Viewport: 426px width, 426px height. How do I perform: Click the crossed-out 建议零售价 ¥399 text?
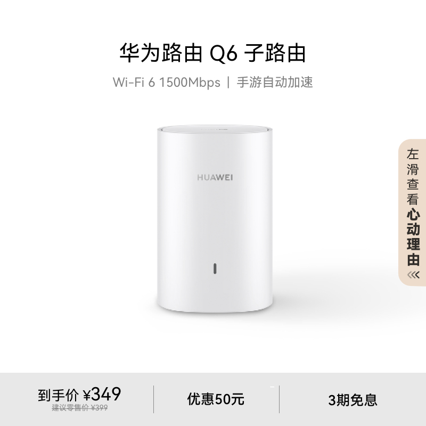click(x=79, y=407)
